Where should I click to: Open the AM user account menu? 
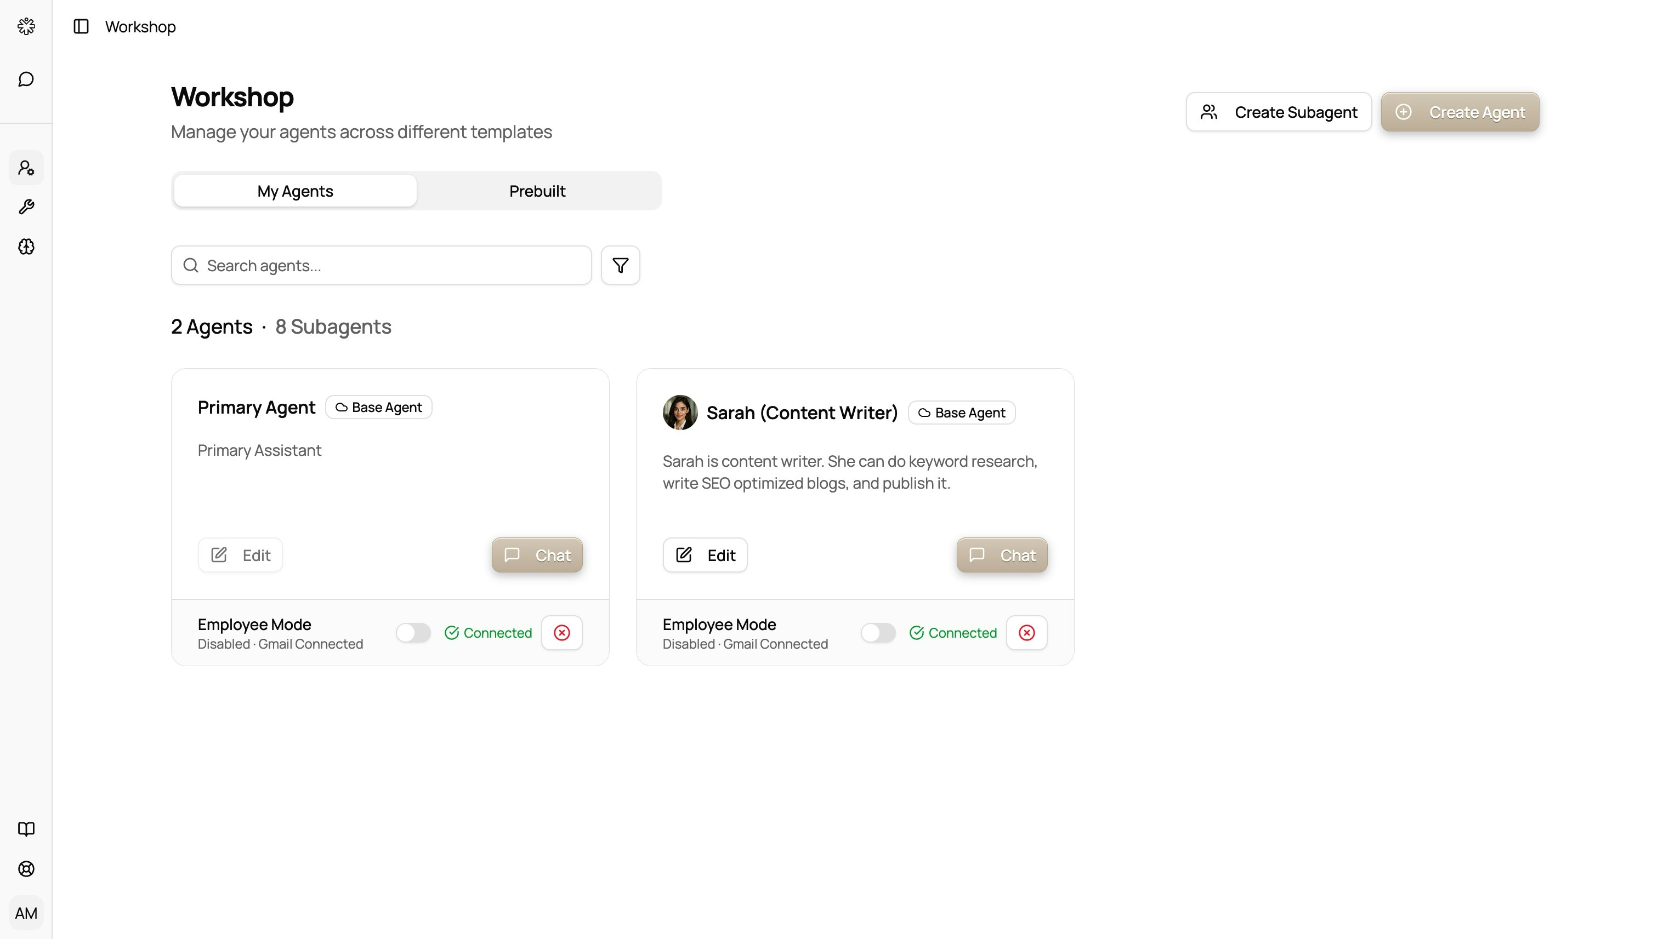26,913
